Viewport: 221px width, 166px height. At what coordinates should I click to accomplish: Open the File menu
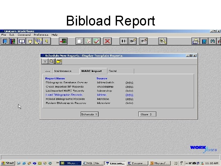(x=4, y=35)
